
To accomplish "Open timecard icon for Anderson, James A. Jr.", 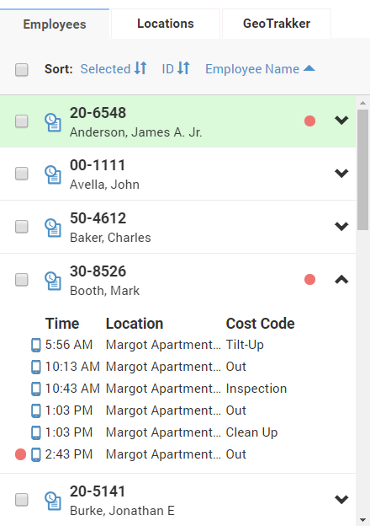I will tap(53, 122).
